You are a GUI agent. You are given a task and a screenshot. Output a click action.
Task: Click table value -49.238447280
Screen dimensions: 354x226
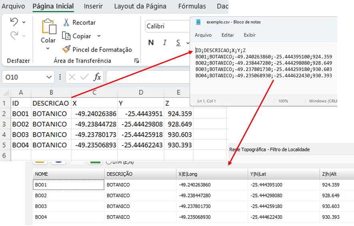point(195,196)
